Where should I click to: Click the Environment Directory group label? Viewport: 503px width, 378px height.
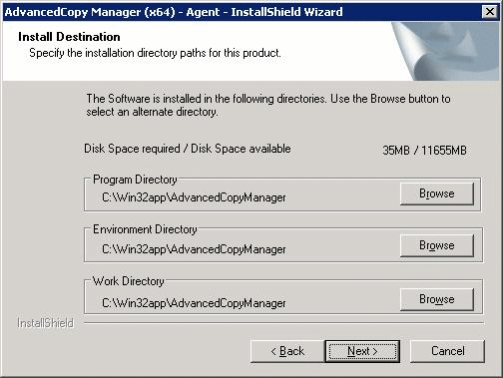145,229
